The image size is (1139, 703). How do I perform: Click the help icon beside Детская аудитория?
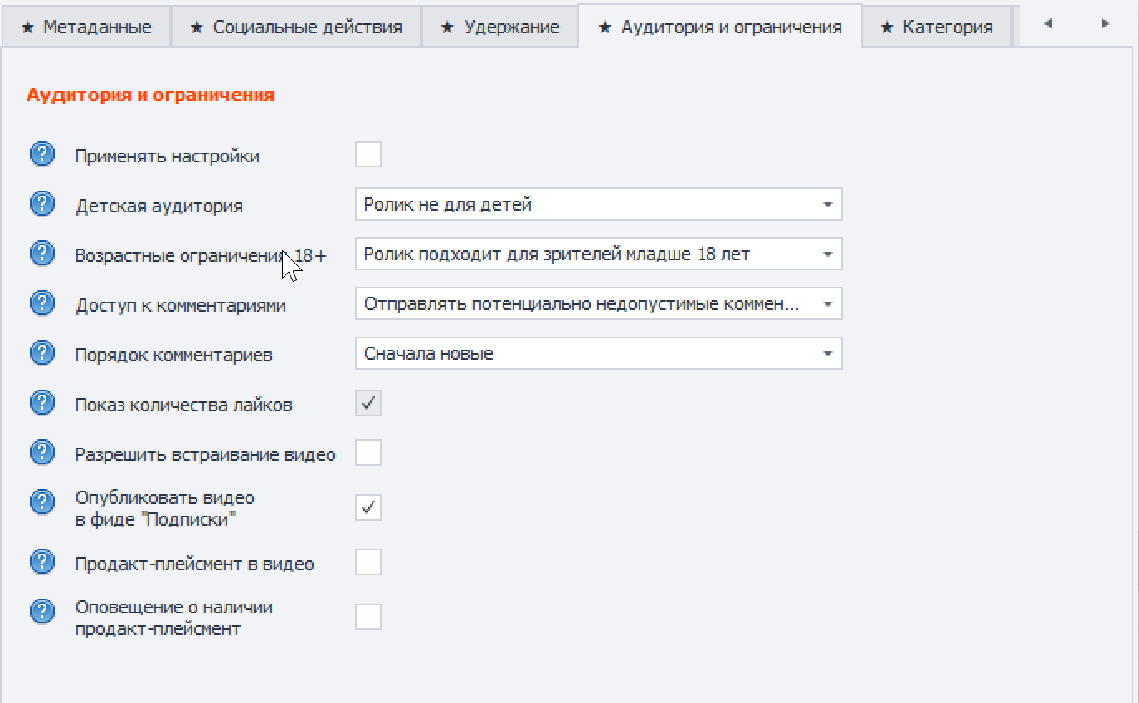click(41, 203)
